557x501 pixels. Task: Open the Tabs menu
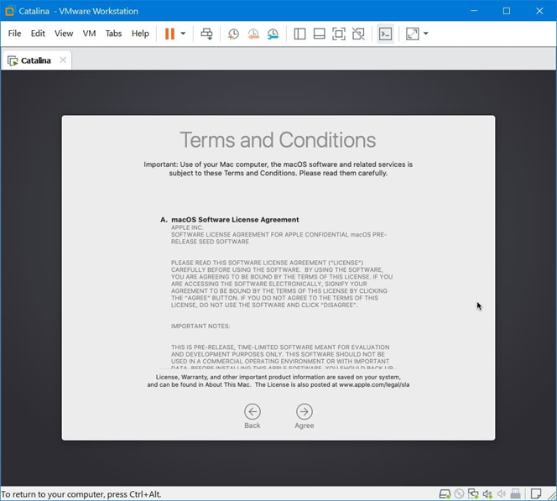114,34
